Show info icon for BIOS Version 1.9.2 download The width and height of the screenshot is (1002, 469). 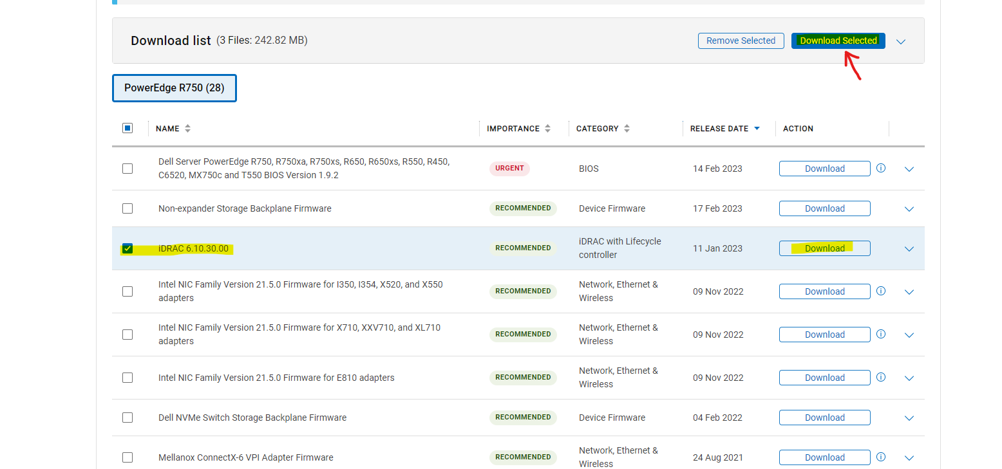coord(881,168)
